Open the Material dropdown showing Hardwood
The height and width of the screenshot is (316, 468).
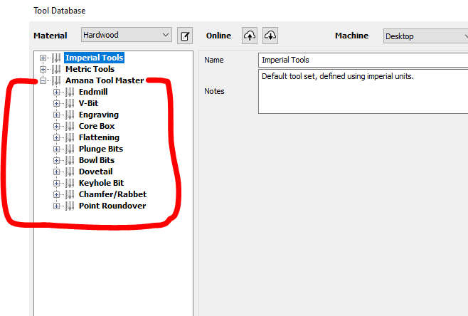click(x=127, y=35)
